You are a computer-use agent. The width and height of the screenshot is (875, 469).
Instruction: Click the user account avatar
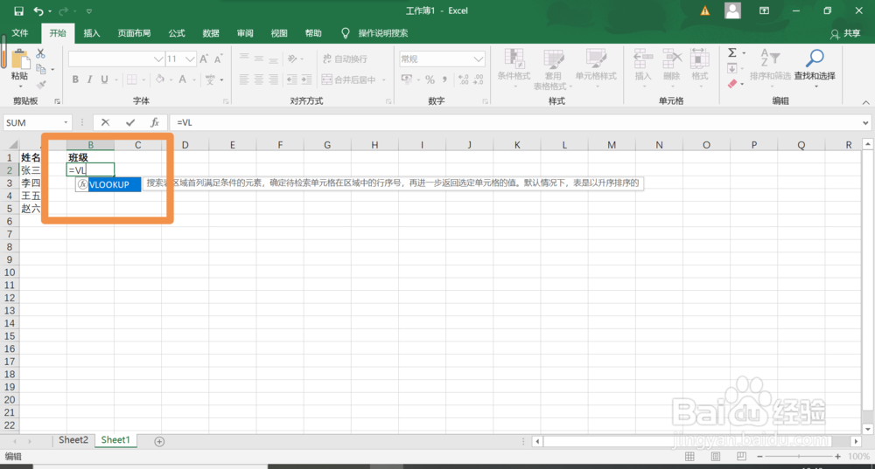[732, 10]
